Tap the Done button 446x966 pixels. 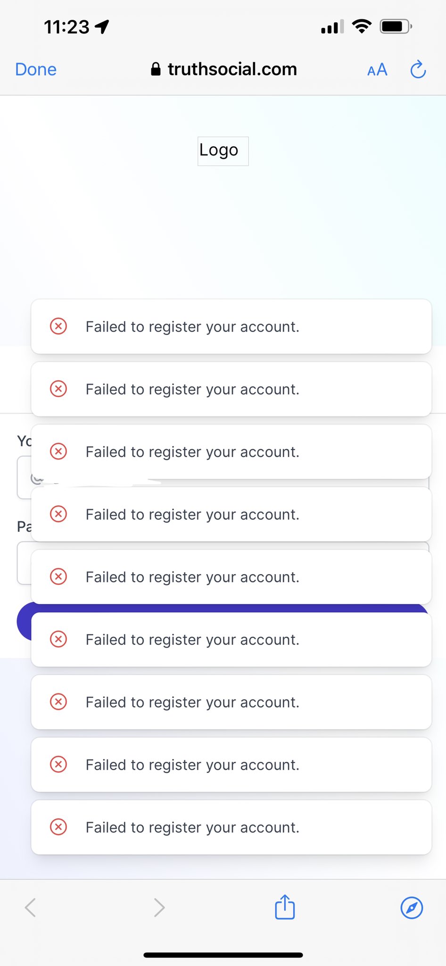point(36,69)
